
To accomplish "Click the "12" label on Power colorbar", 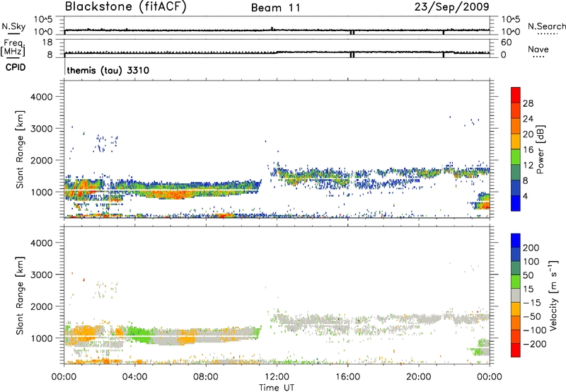I will click(x=528, y=166).
